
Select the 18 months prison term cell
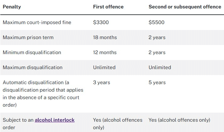coord(105,38)
